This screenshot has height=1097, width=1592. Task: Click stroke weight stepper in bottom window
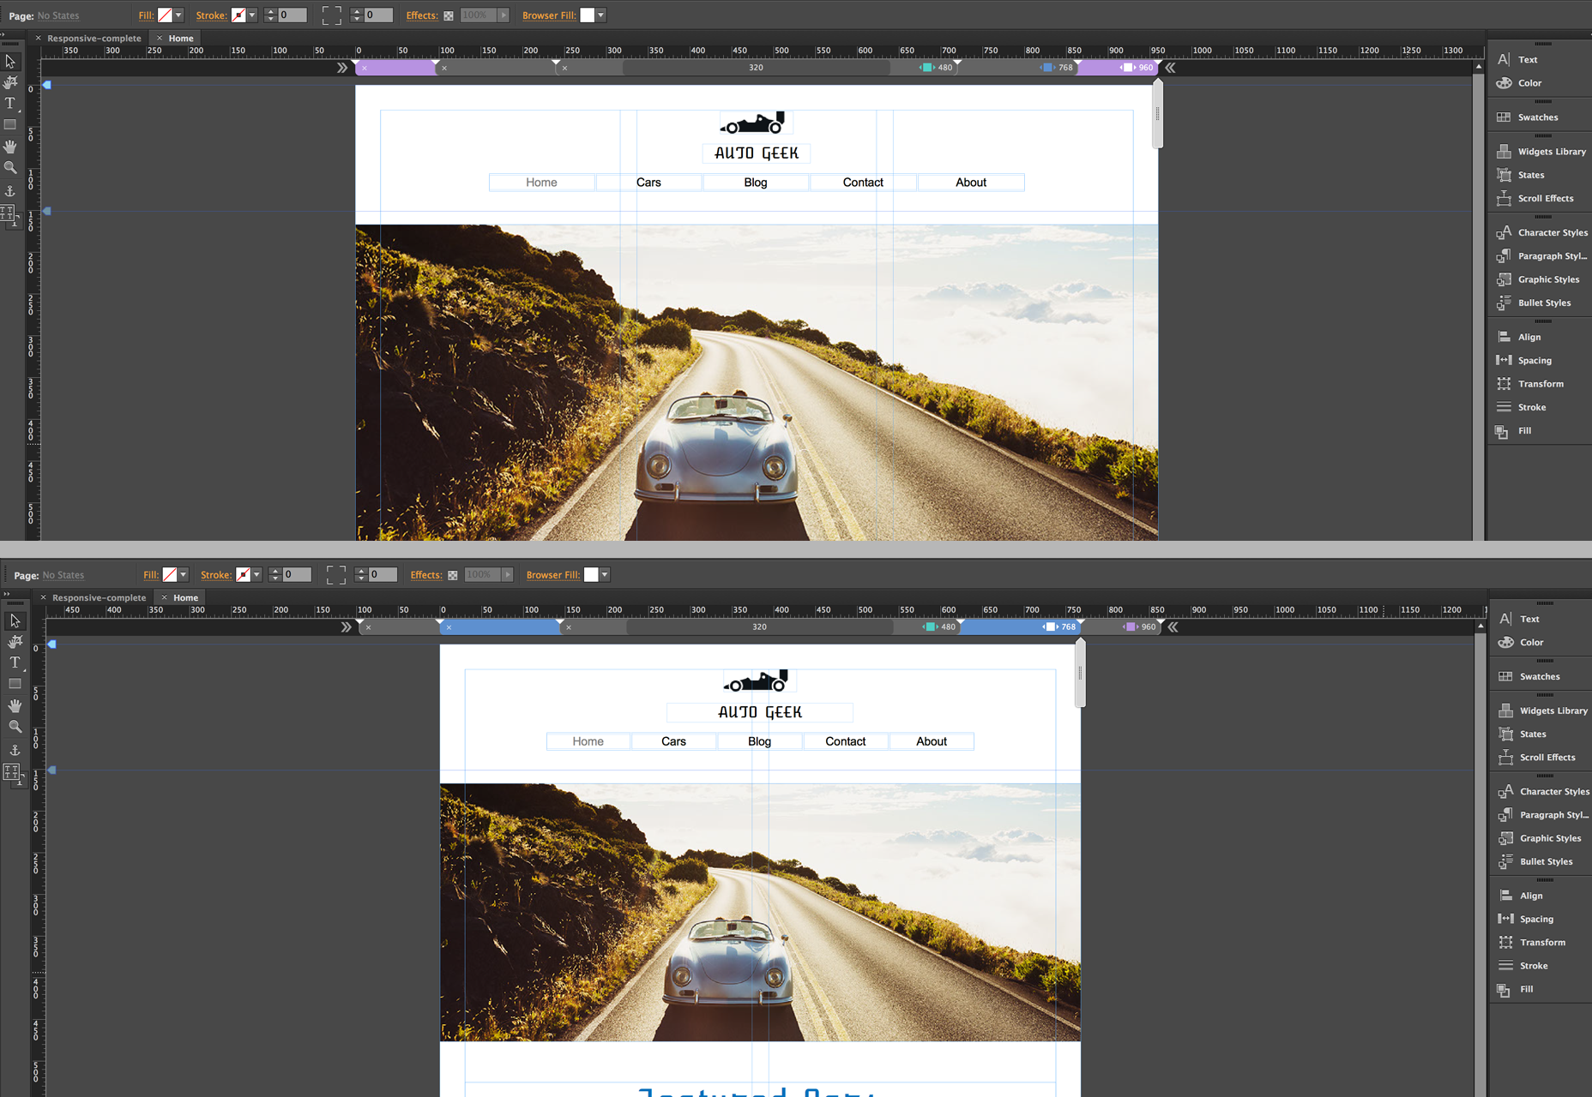(x=274, y=575)
